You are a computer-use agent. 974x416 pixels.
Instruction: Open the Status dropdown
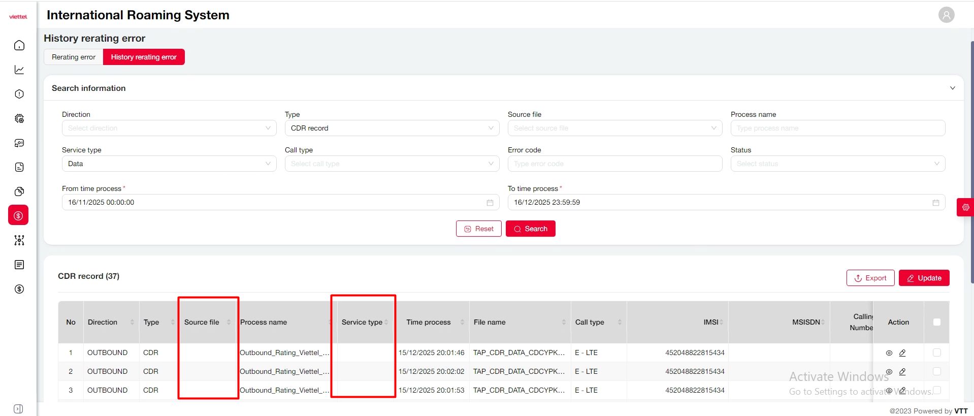point(837,164)
